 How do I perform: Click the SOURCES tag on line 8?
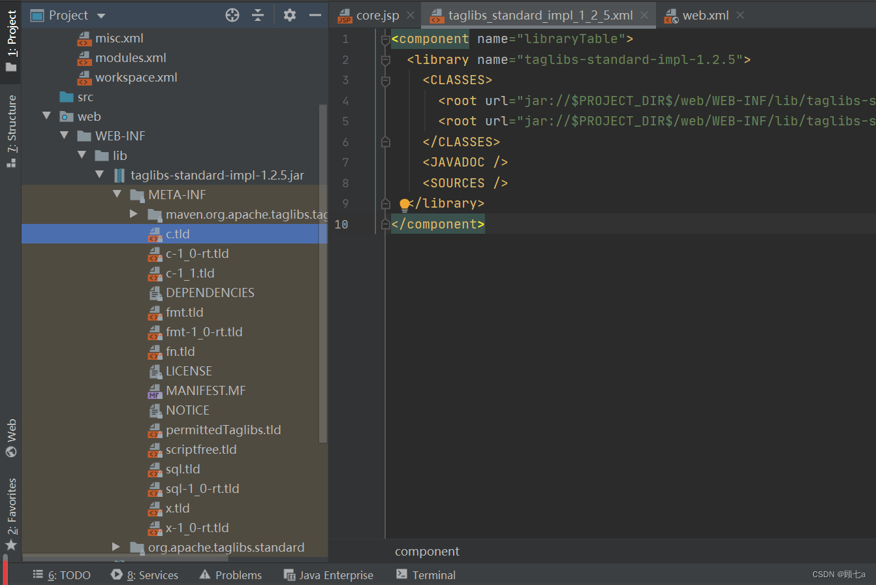pos(465,183)
